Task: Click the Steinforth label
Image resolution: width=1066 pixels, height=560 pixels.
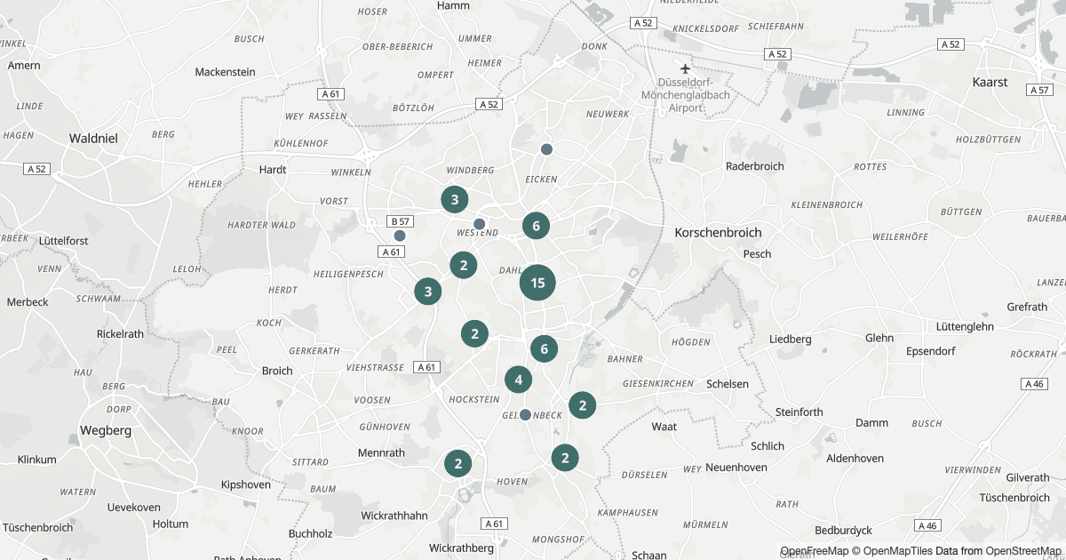Action: coord(799,412)
